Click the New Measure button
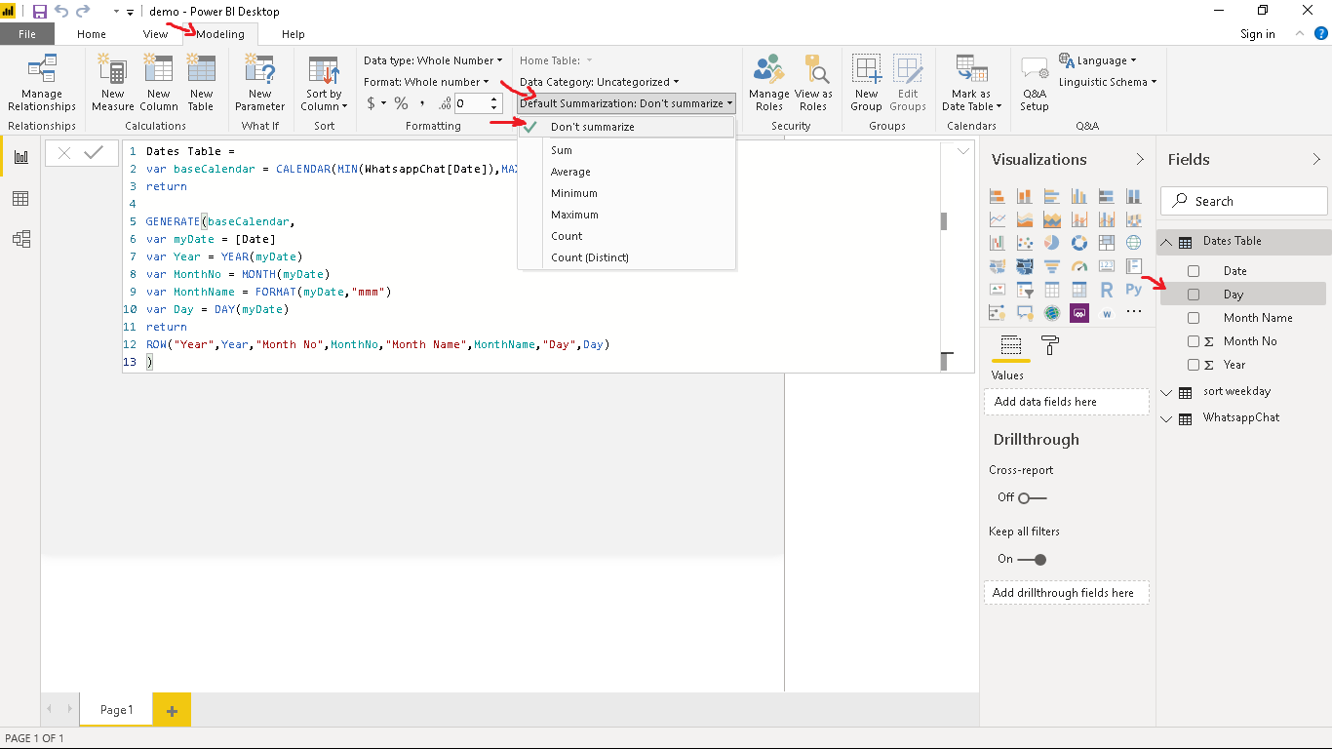 point(112,84)
